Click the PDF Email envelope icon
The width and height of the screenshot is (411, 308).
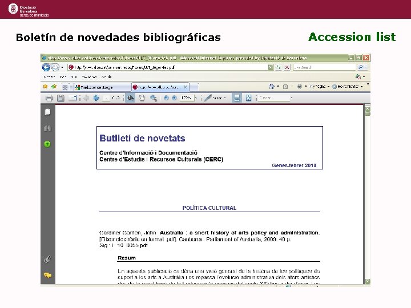[72, 98]
